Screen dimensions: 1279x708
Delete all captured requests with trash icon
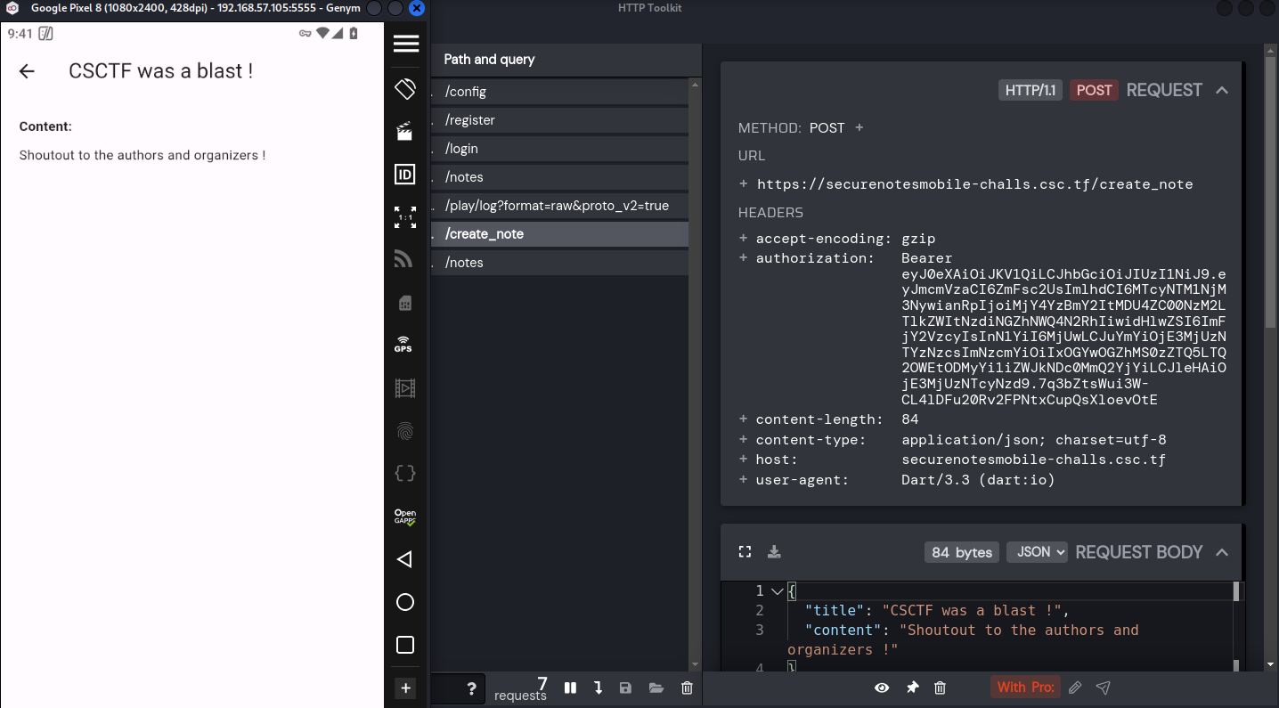[687, 688]
